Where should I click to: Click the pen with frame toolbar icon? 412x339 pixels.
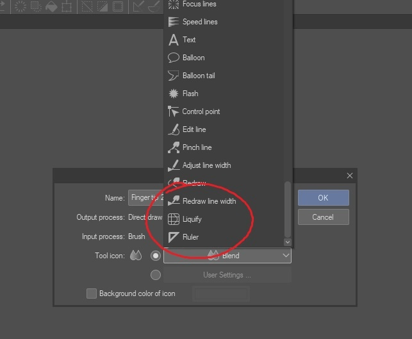(x=138, y=6)
